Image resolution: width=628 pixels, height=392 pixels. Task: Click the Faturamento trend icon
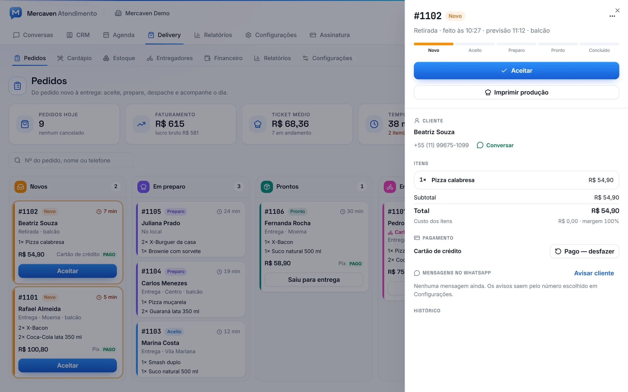[x=141, y=124]
